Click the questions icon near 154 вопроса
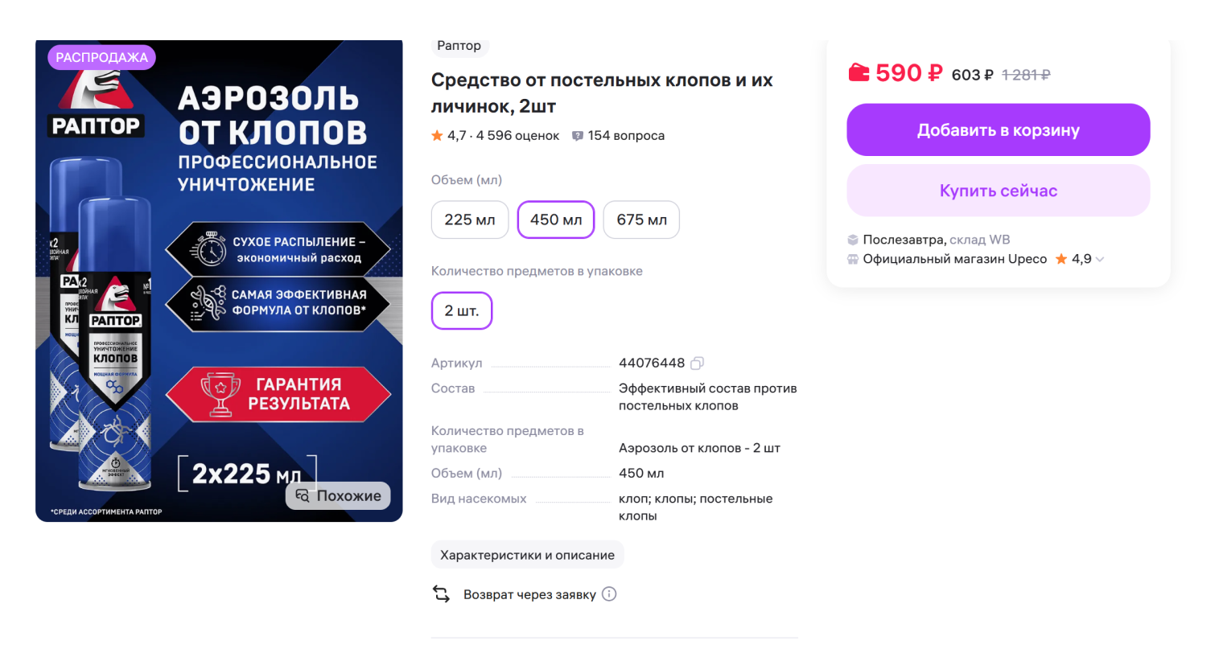The image size is (1223, 653). pos(578,135)
